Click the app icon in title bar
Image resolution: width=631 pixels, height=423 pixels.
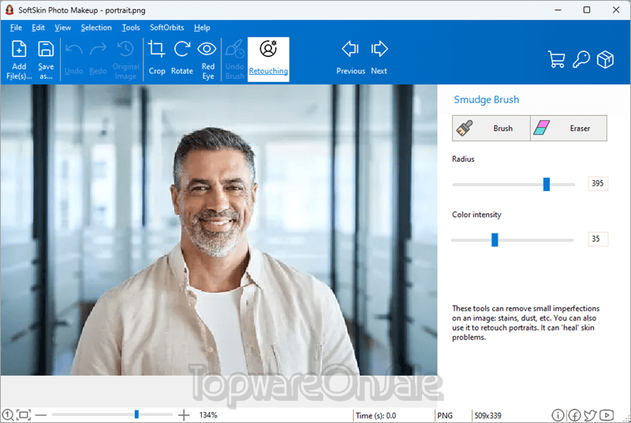tap(9, 9)
